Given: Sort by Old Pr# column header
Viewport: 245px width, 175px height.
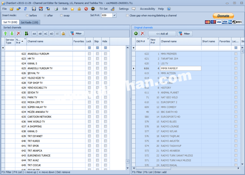Looking at the screenshot, I should (142, 41).
